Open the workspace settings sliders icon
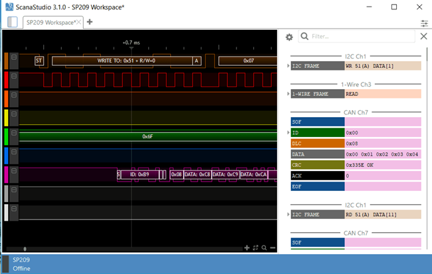 [424, 23]
